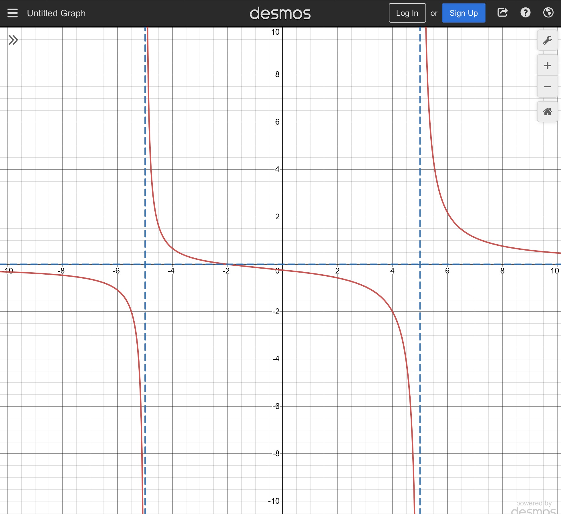Expand the expression list panel

coord(13,40)
